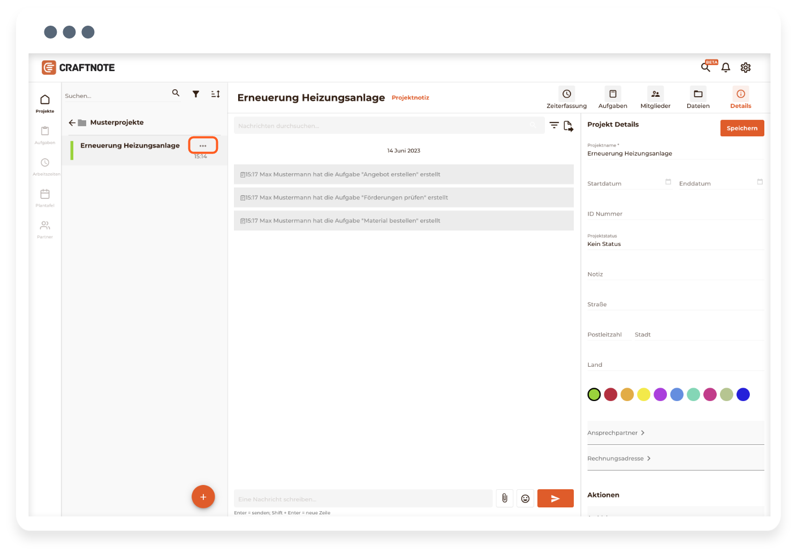Switch to the Zeiterfassung tab
Viewport: 797px width, 555px height.
pyautogui.click(x=566, y=98)
